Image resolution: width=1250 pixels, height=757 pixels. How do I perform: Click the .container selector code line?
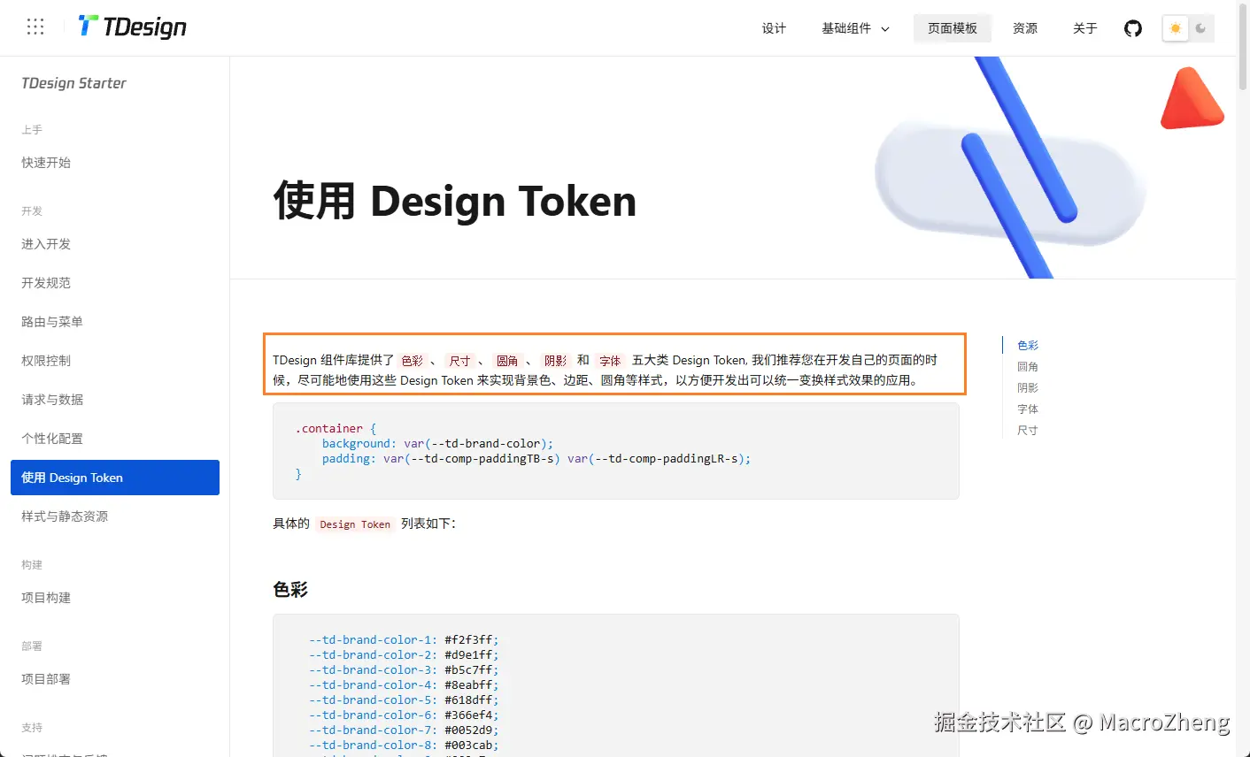pyautogui.click(x=336, y=429)
